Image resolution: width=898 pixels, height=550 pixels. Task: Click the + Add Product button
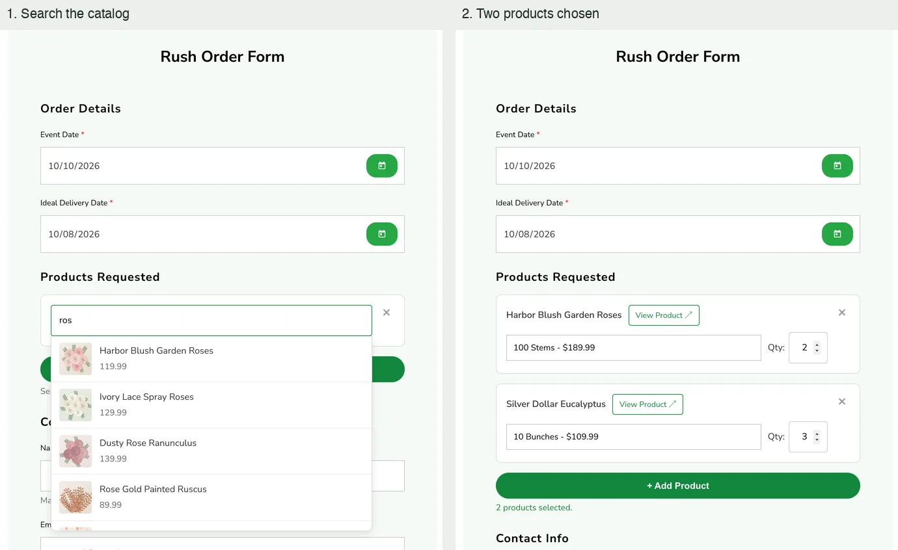point(678,486)
